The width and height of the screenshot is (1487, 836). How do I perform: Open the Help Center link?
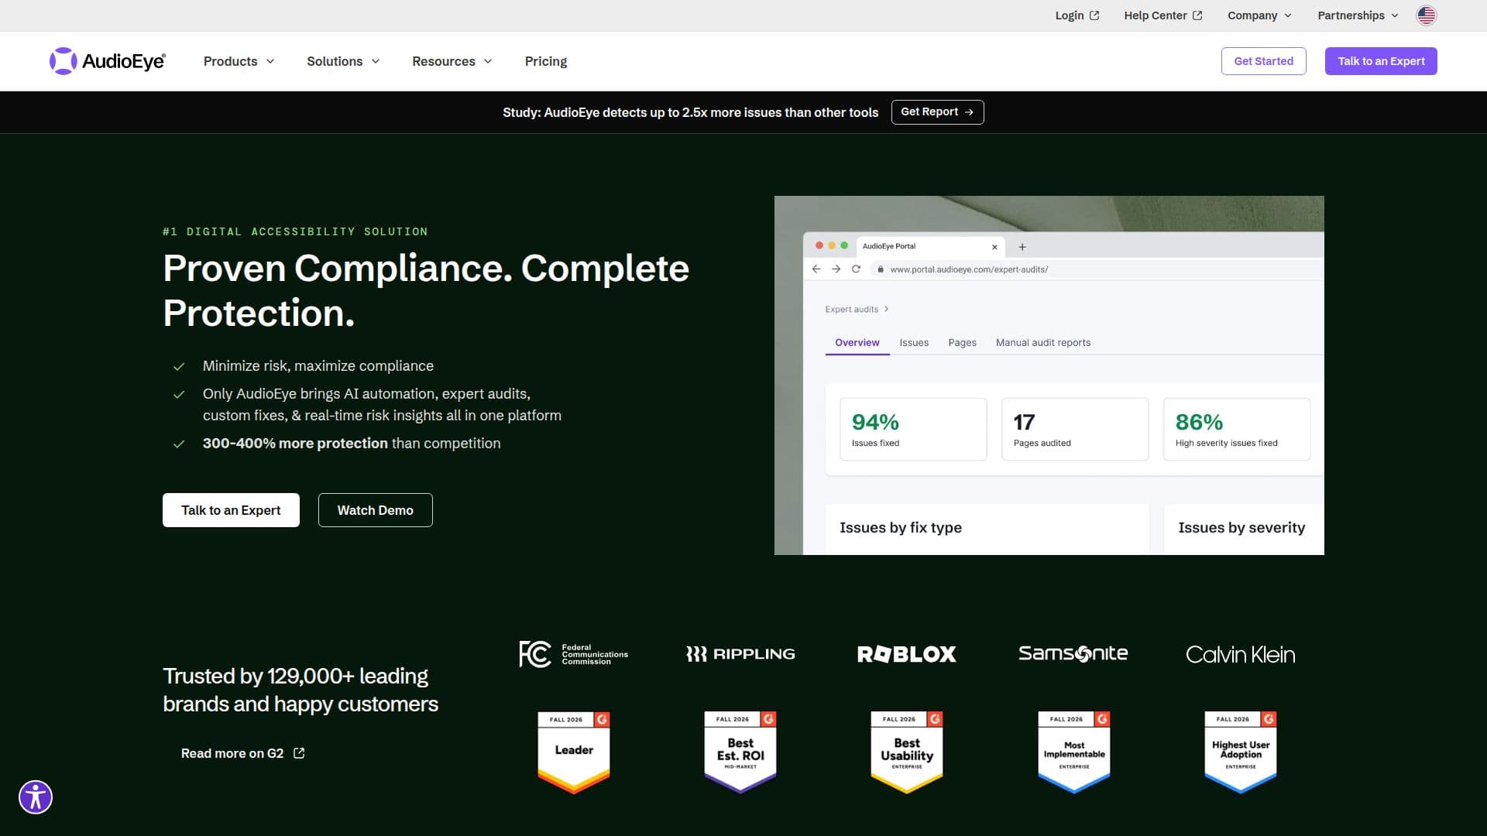click(x=1163, y=15)
